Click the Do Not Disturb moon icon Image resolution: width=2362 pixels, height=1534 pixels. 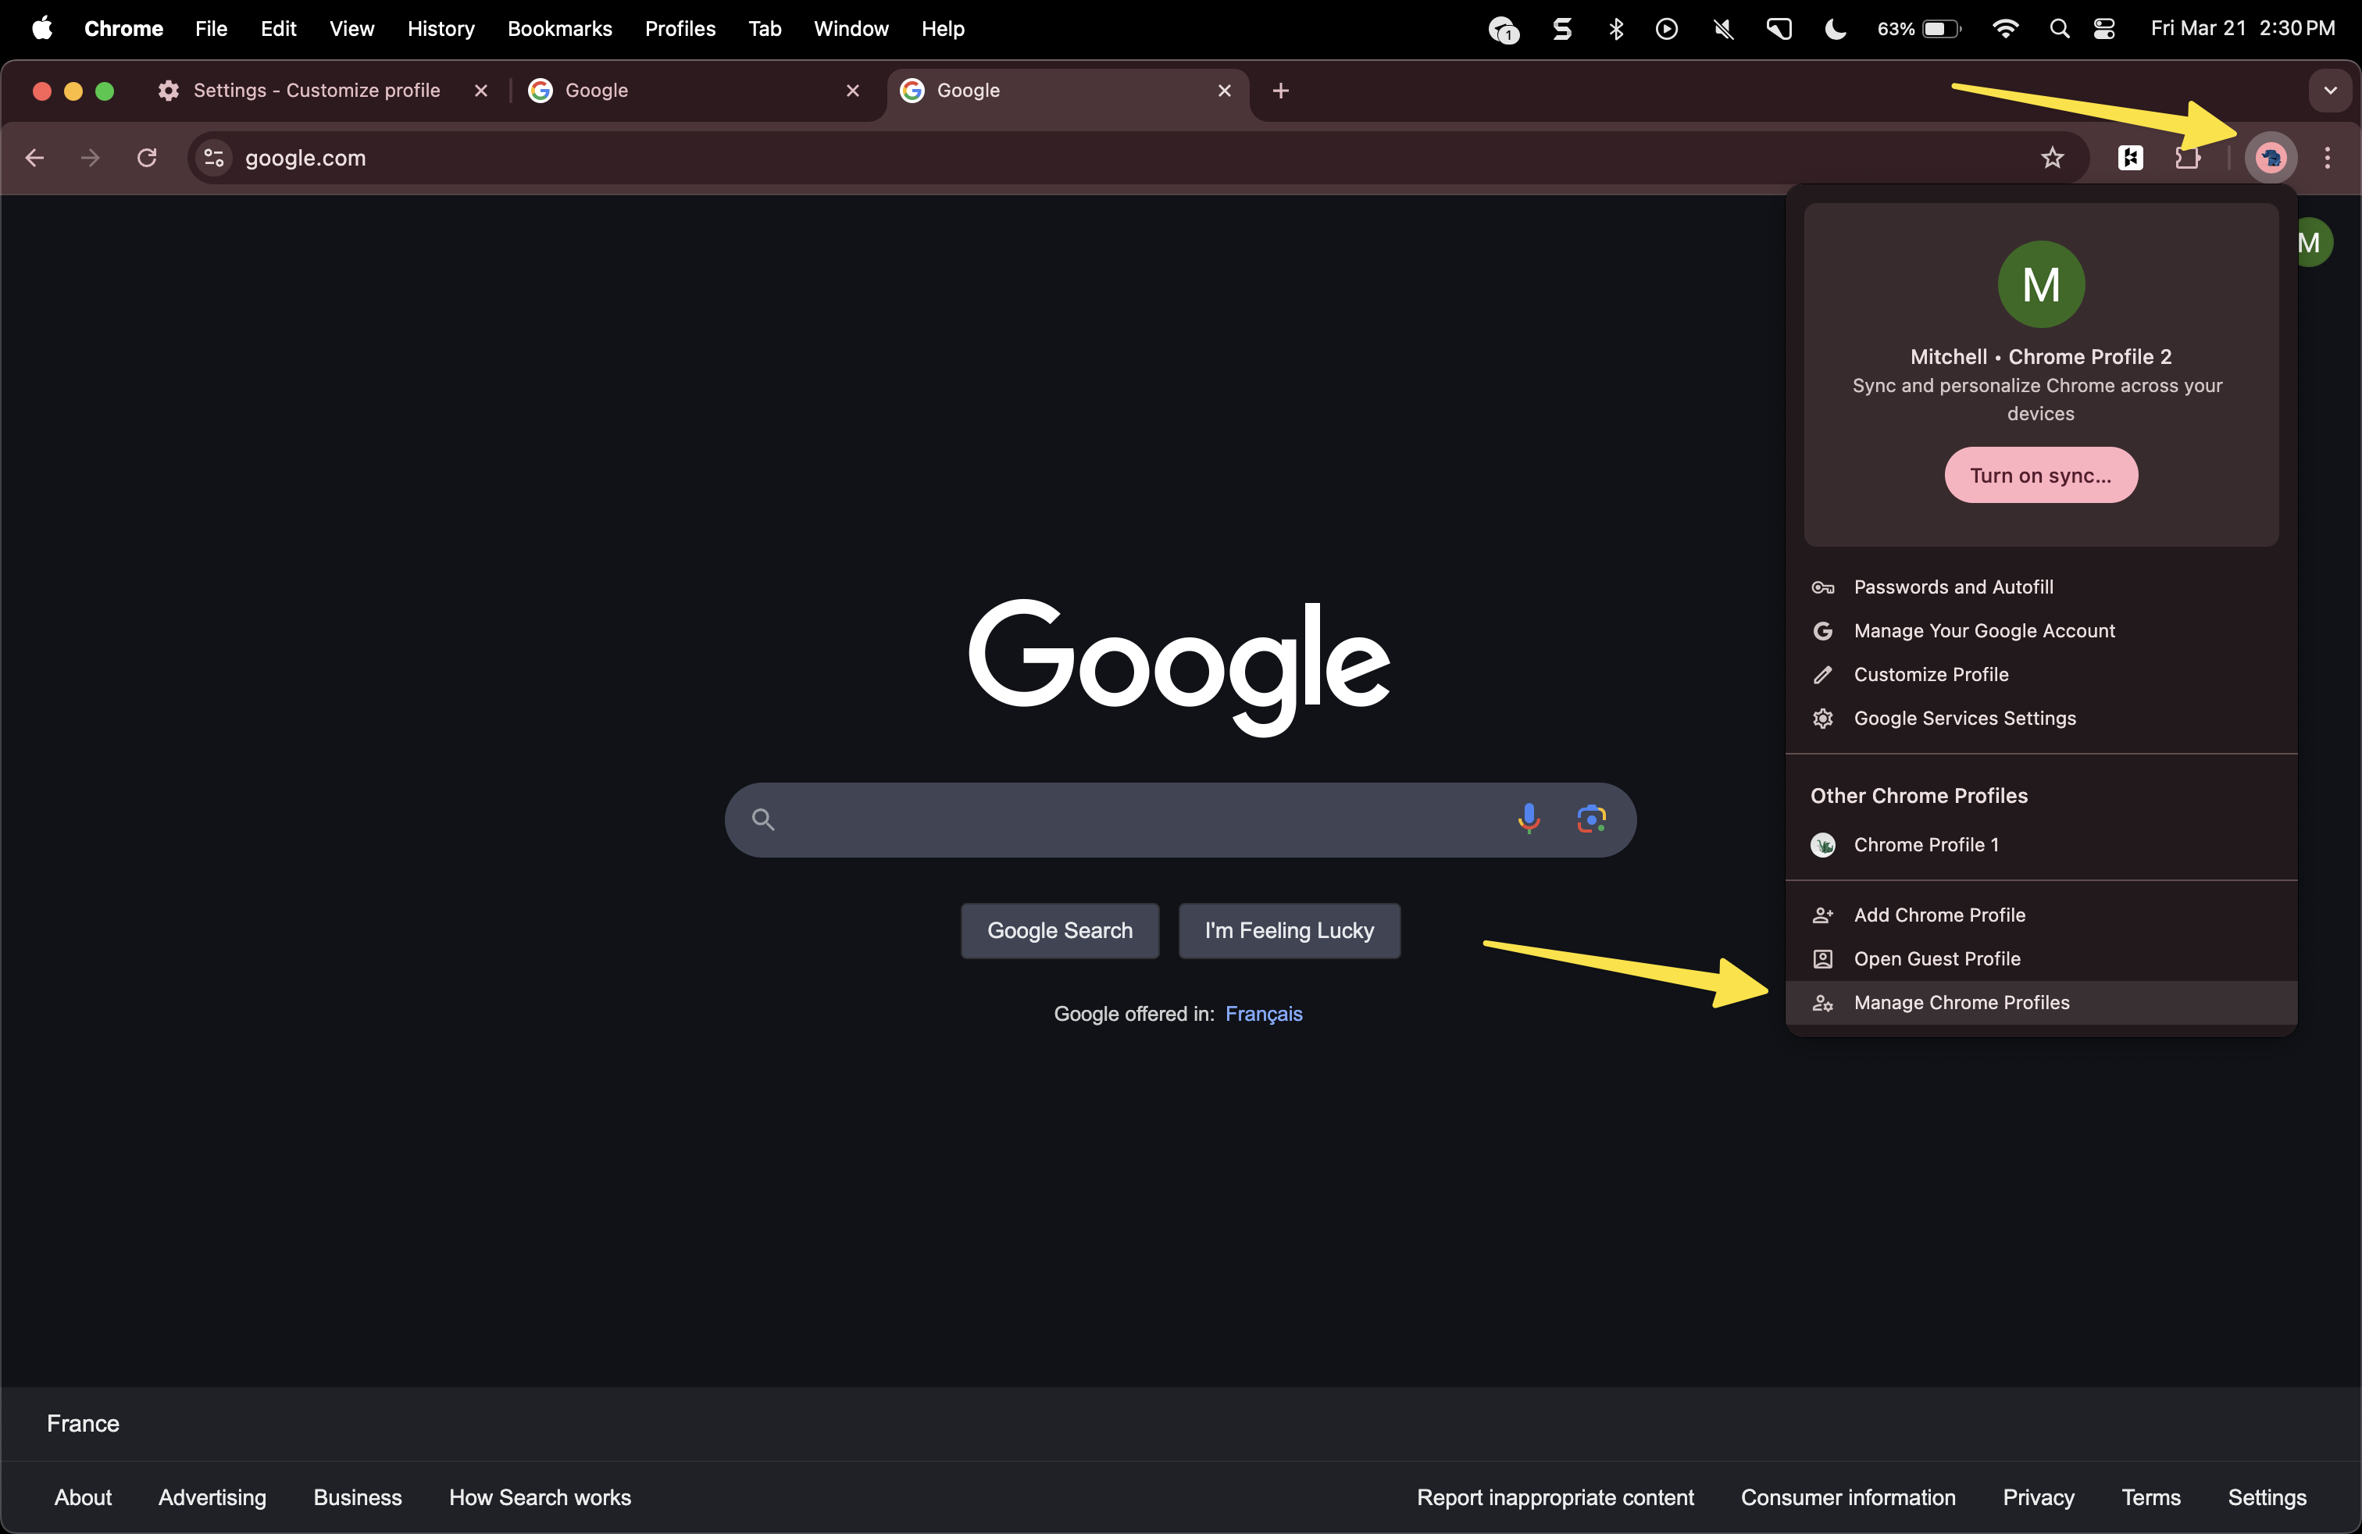point(1835,29)
